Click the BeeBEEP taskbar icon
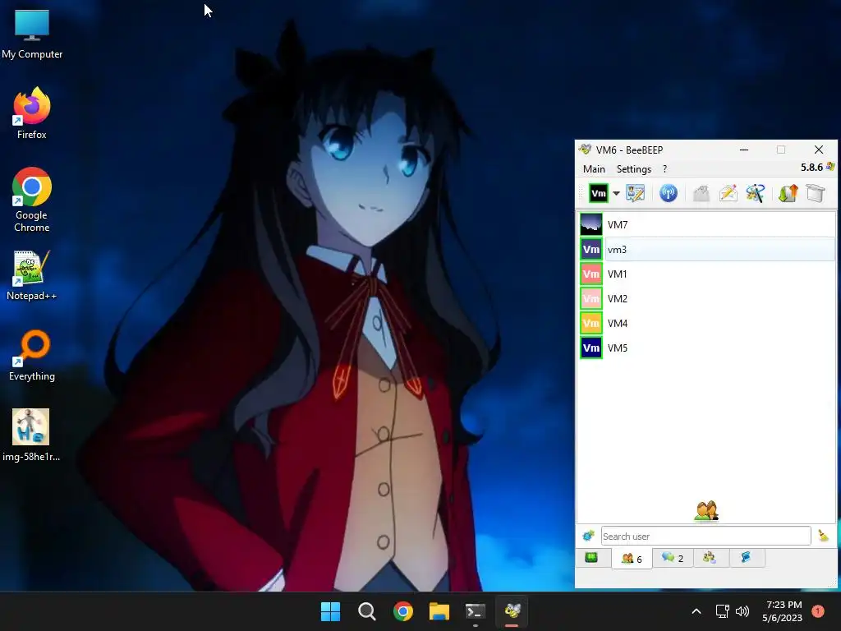 pos(512,611)
